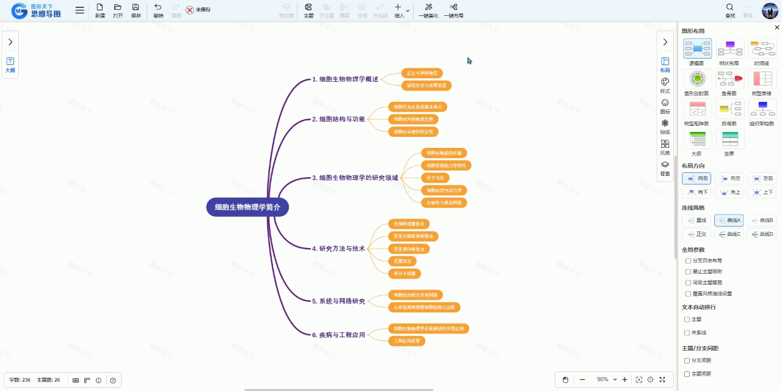Click the 一键美化 magic wand icon
Viewport: 782px width, 391px height.
click(428, 8)
